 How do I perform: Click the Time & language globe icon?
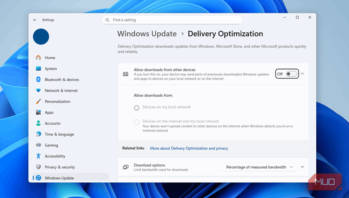[38, 134]
